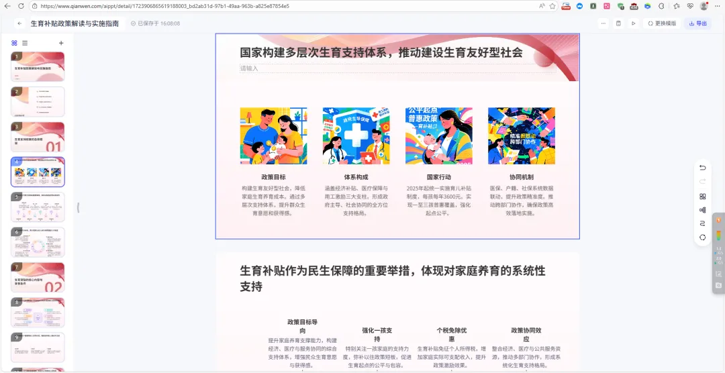Image resolution: width=725 pixels, height=373 pixels.
Task: Click the curved path icon in floating toolbar
Action: [x=702, y=223]
